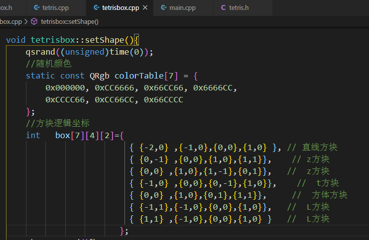Click the method cube icon in breadcrumb
Screen dimensions: 369x240
(x=34, y=21)
